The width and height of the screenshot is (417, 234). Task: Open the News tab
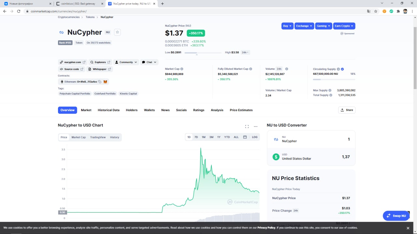point(165,110)
